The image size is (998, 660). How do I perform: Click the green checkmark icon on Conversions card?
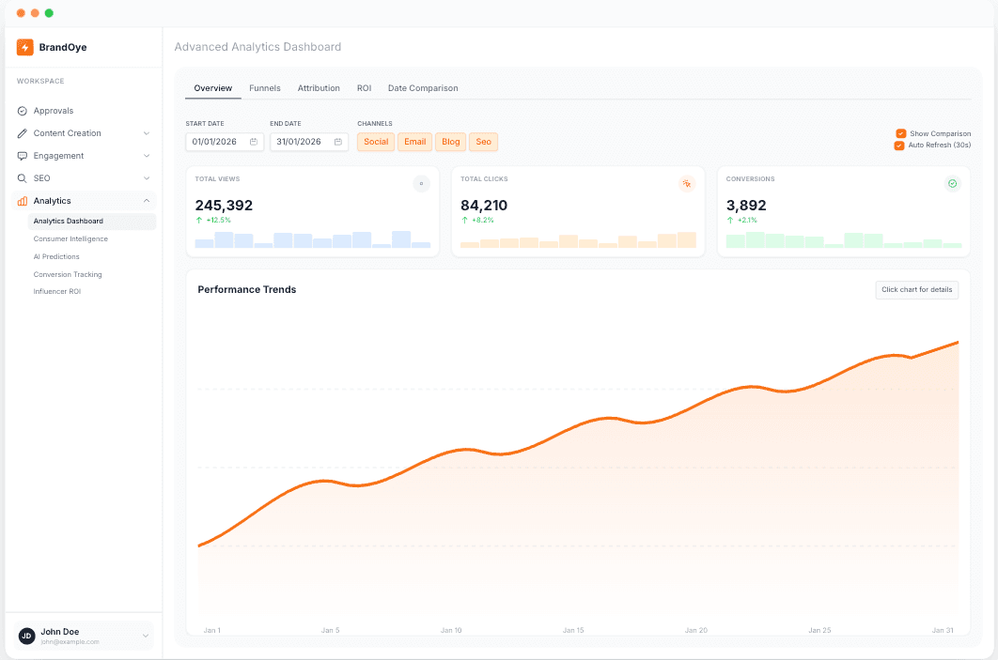[x=952, y=184]
